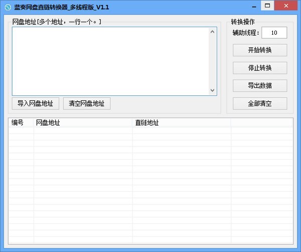Empty the list with 清空网盘地址 button
Screen dimensions: 301x252
[87, 103]
